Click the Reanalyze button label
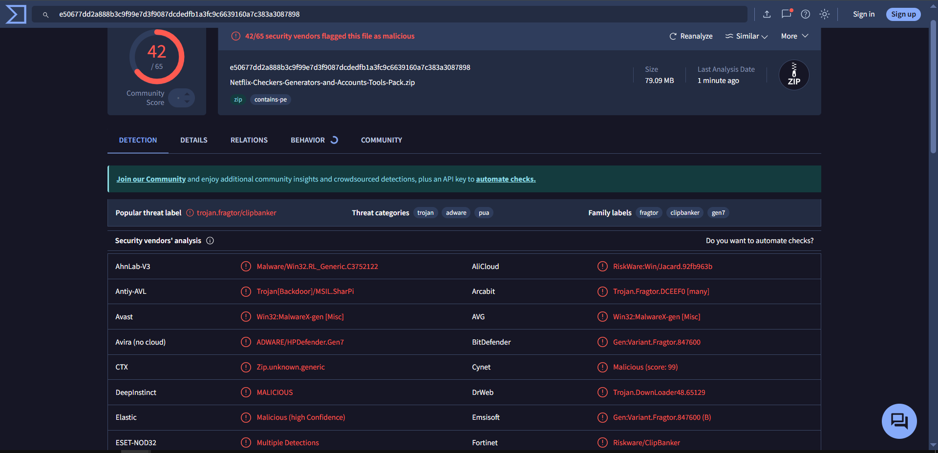Image resolution: width=938 pixels, height=453 pixels. [x=696, y=36]
